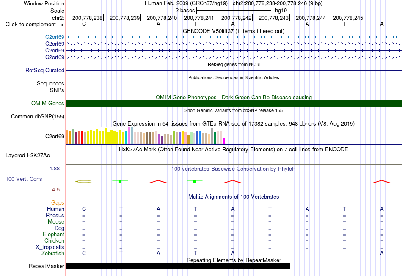402x276 pixels.
Task: Click the 'Human Feb. 2009 (GRCh37/hg19)' header text
Action: (186, 3)
